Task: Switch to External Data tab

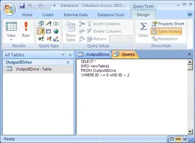Action: pyautogui.click(x=75, y=15)
